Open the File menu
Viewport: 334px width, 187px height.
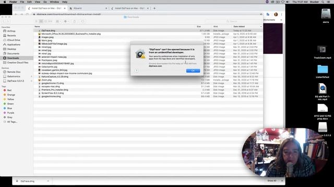pos(22,2)
